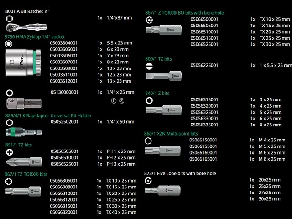Screen dimensions: 292x219
Task: Click part number 05066500001
Action: tap(204, 19)
